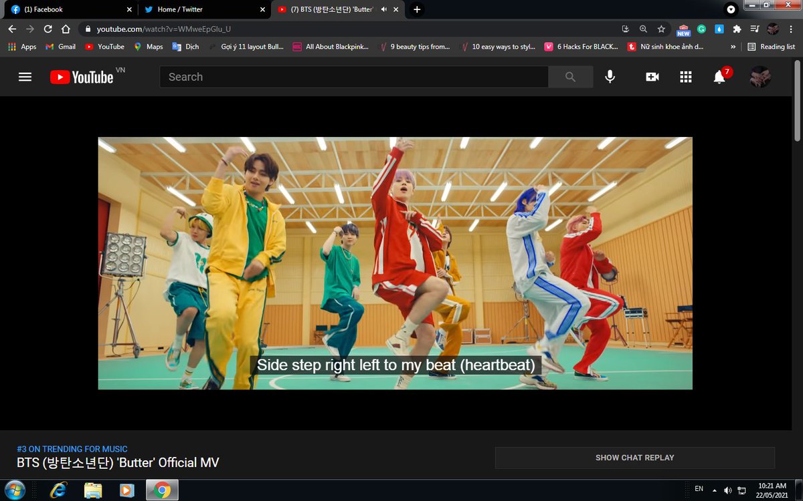Open the '10 easy ways to styl...' bookmark

497,47
